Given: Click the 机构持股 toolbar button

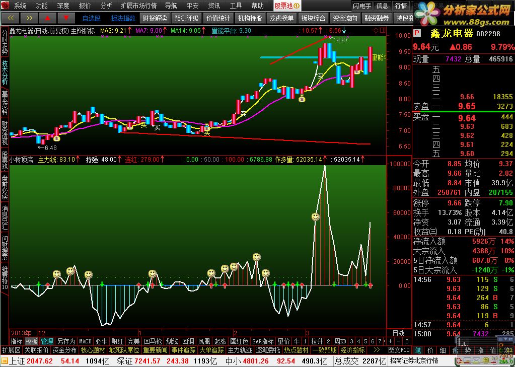Looking at the screenshot, I should click(250, 18).
